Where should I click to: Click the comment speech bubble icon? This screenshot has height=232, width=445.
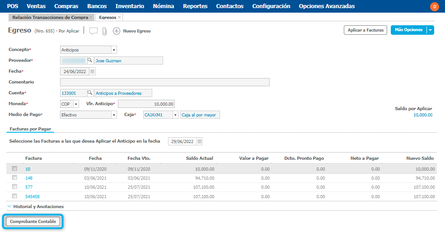click(x=93, y=31)
